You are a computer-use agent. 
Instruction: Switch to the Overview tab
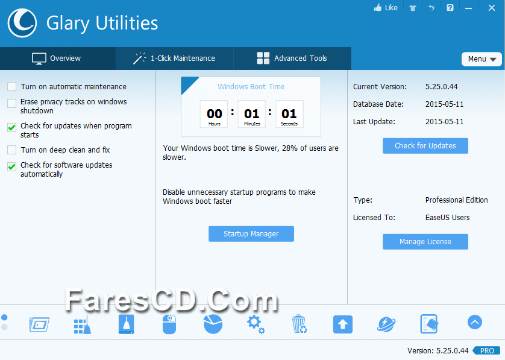coord(58,58)
